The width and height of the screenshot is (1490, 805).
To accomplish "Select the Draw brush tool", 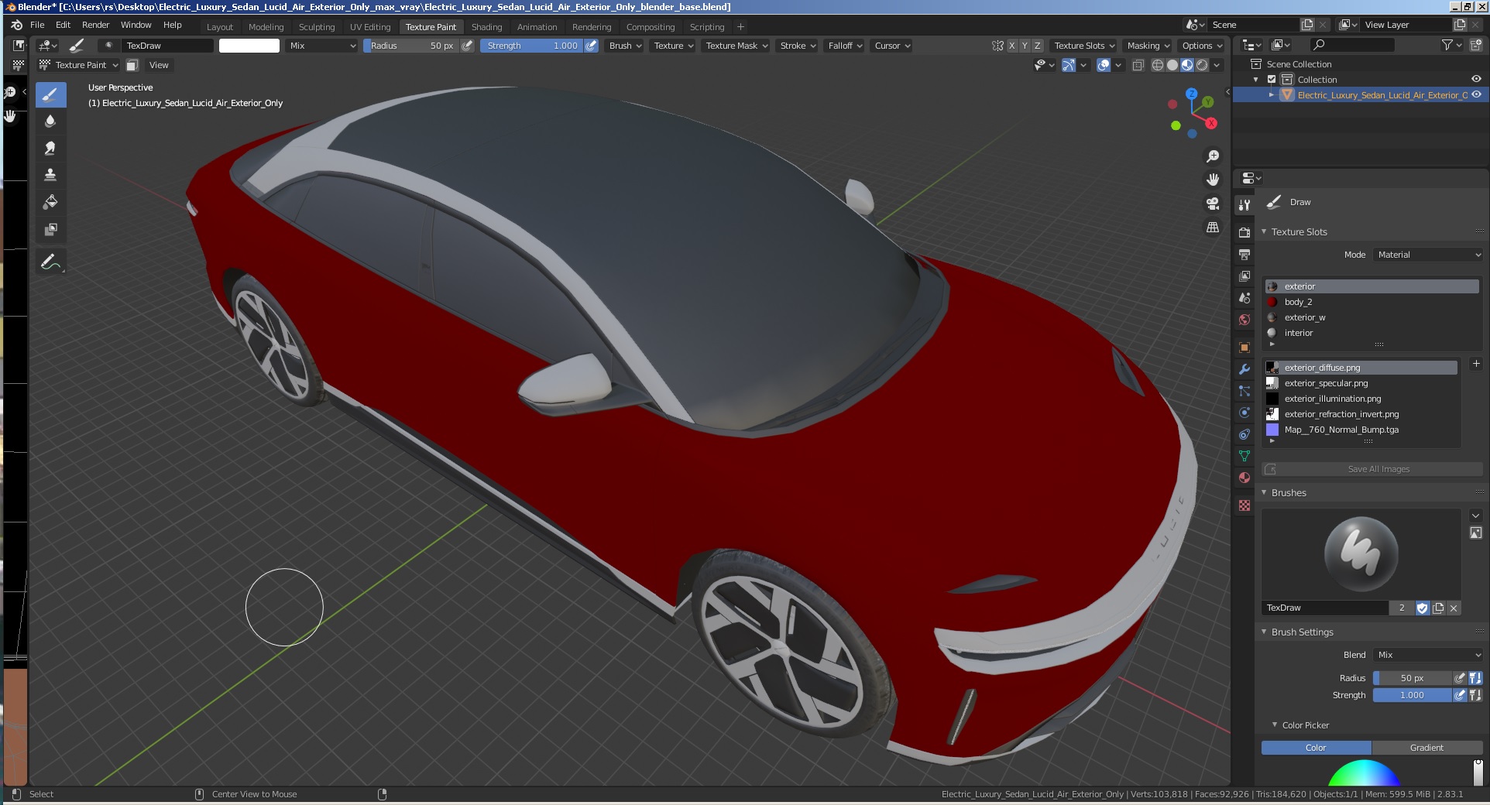I will click(x=50, y=95).
